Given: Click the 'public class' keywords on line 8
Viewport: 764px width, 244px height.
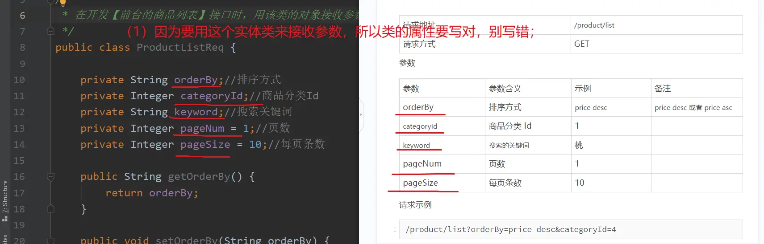Looking at the screenshot, I should tap(92, 48).
